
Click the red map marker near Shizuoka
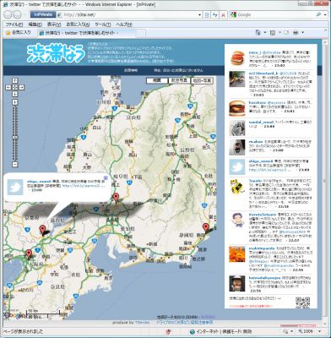click(x=206, y=227)
